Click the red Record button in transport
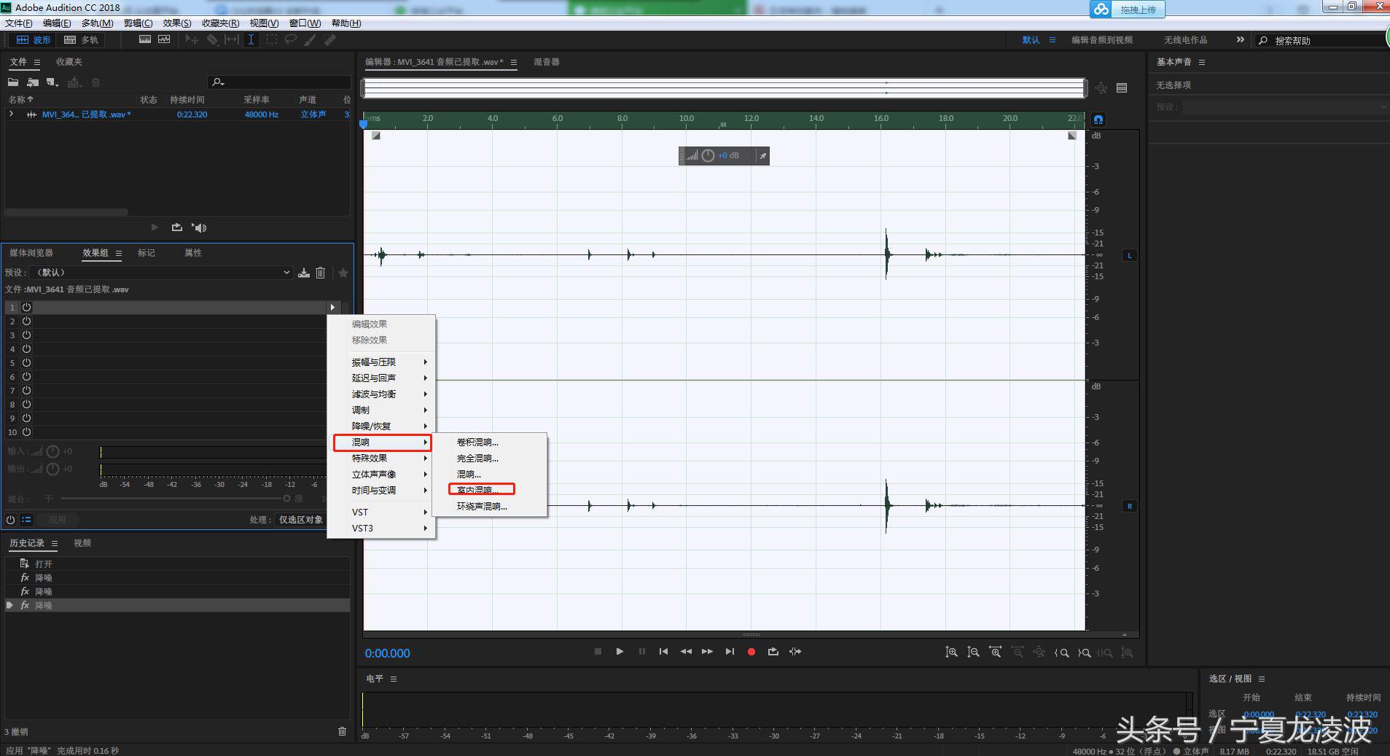This screenshot has height=756, width=1390. [x=751, y=652]
